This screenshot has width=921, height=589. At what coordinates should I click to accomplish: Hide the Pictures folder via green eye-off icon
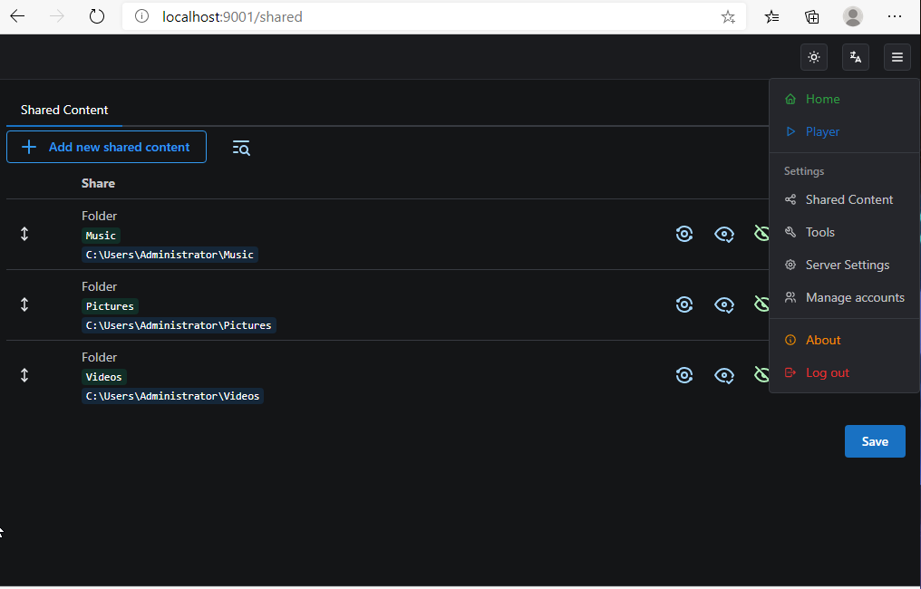click(x=762, y=304)
